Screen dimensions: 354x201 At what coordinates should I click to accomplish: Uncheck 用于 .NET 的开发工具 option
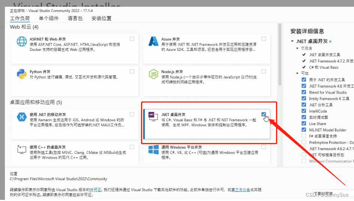point(304,80)
